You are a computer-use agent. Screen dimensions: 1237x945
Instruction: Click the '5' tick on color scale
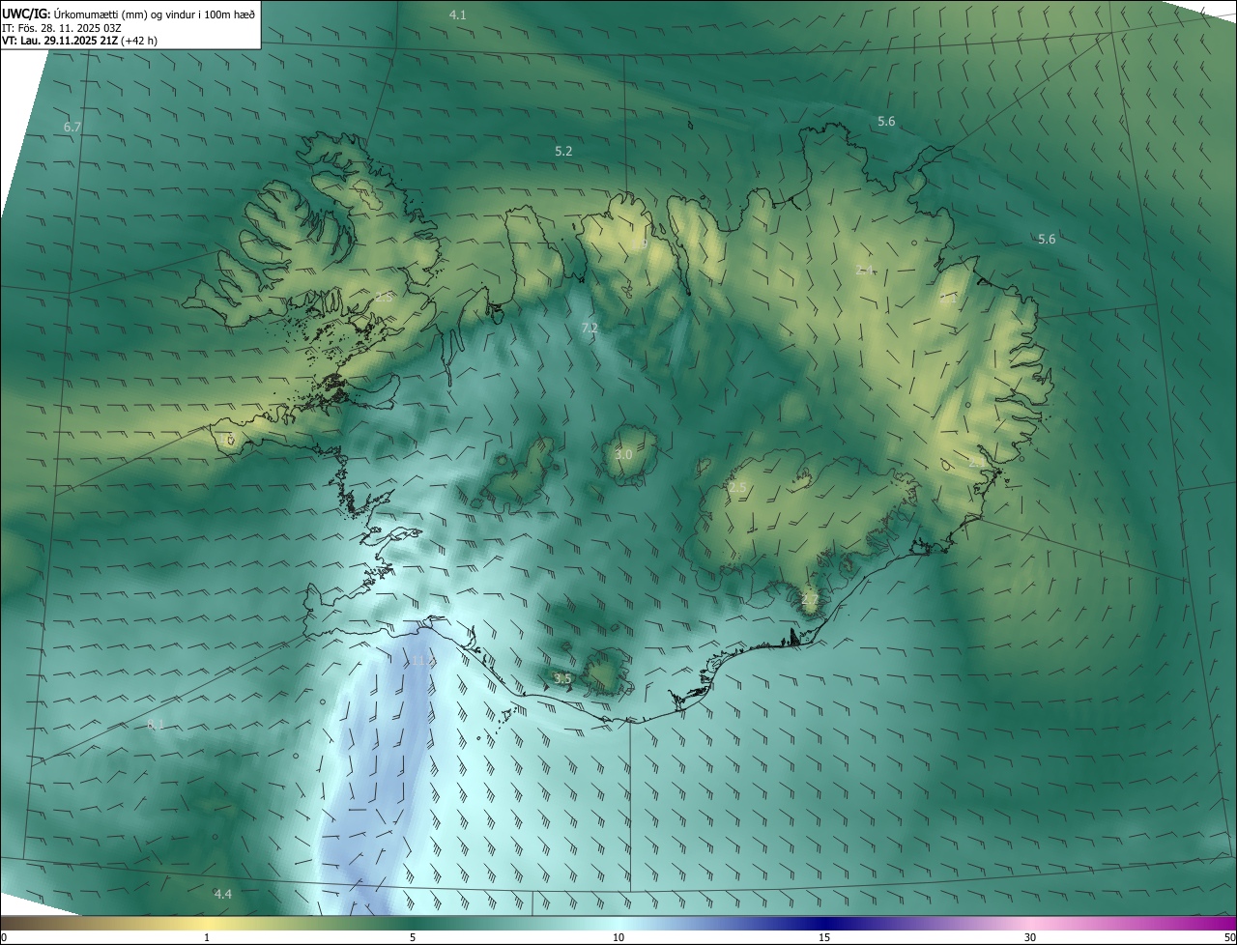(x=413, y=937)
